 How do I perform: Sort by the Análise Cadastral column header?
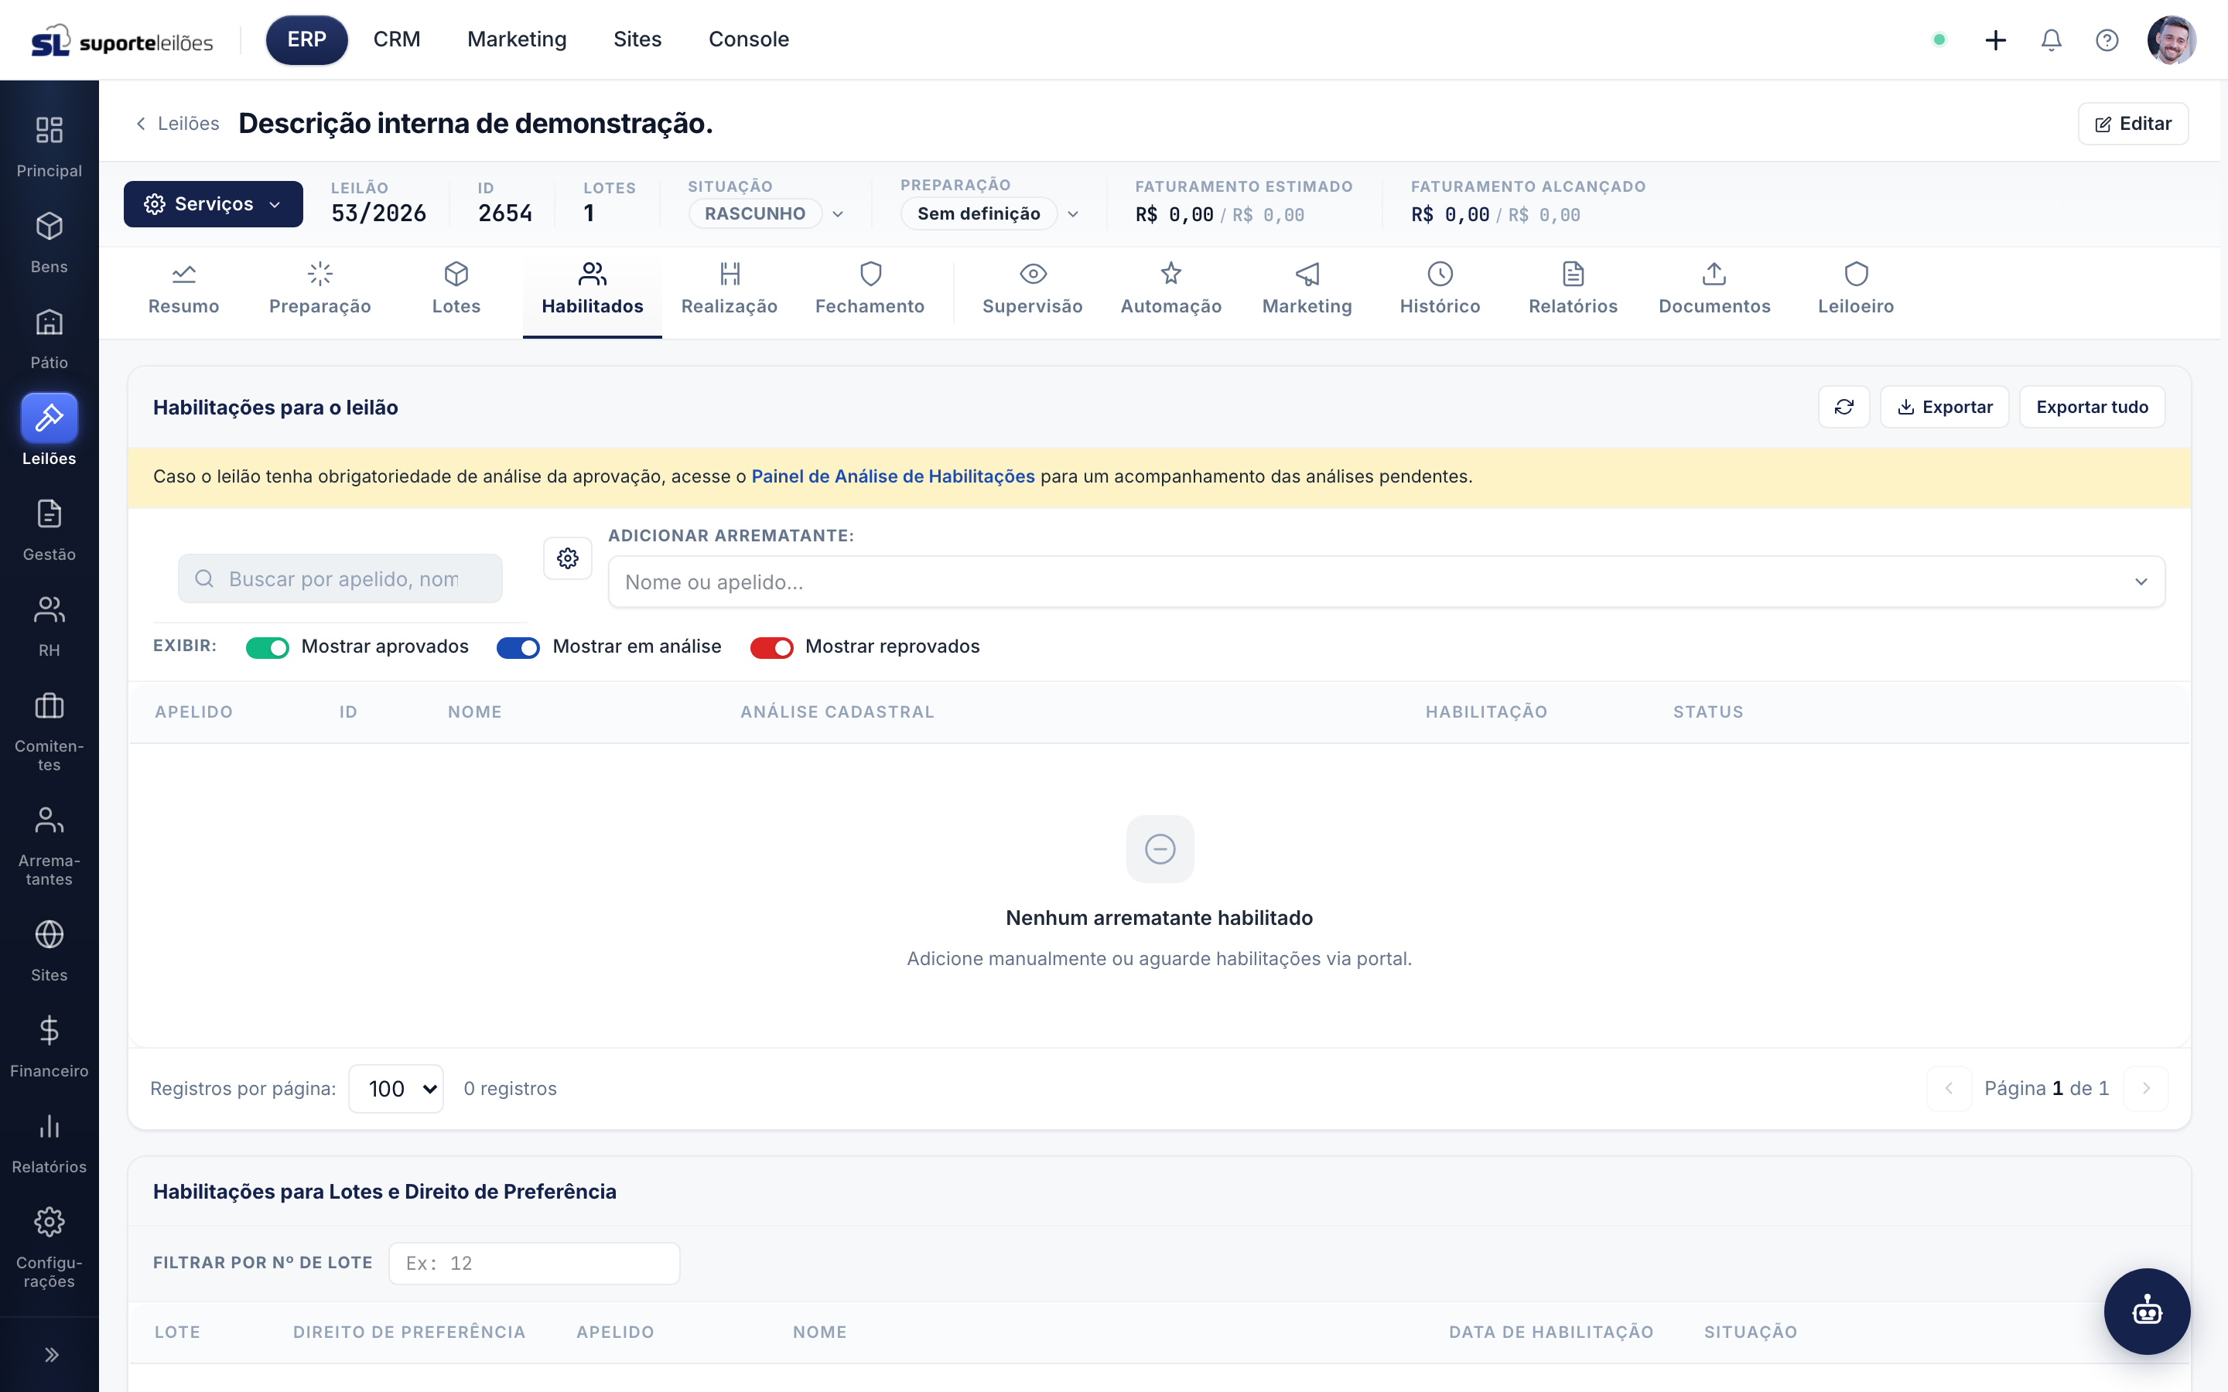pos(836,711)
